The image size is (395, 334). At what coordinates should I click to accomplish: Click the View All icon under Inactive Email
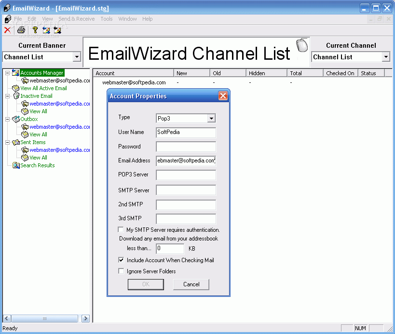(25, 111)
